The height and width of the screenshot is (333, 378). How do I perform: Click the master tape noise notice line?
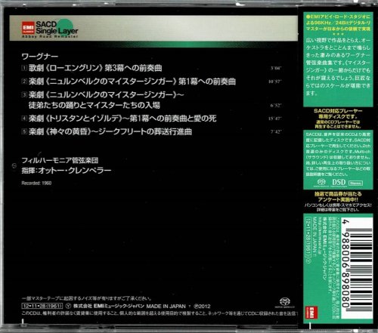click(x=87, y=298)
